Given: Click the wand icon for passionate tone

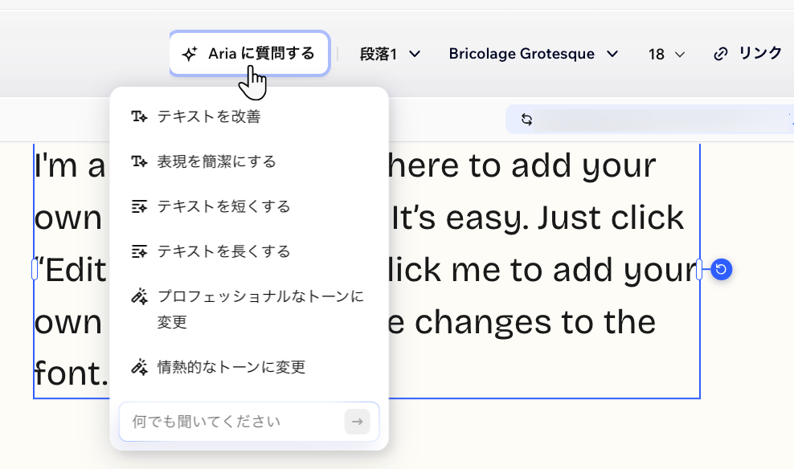Looking at the screenshot, I should click(137, 367).
